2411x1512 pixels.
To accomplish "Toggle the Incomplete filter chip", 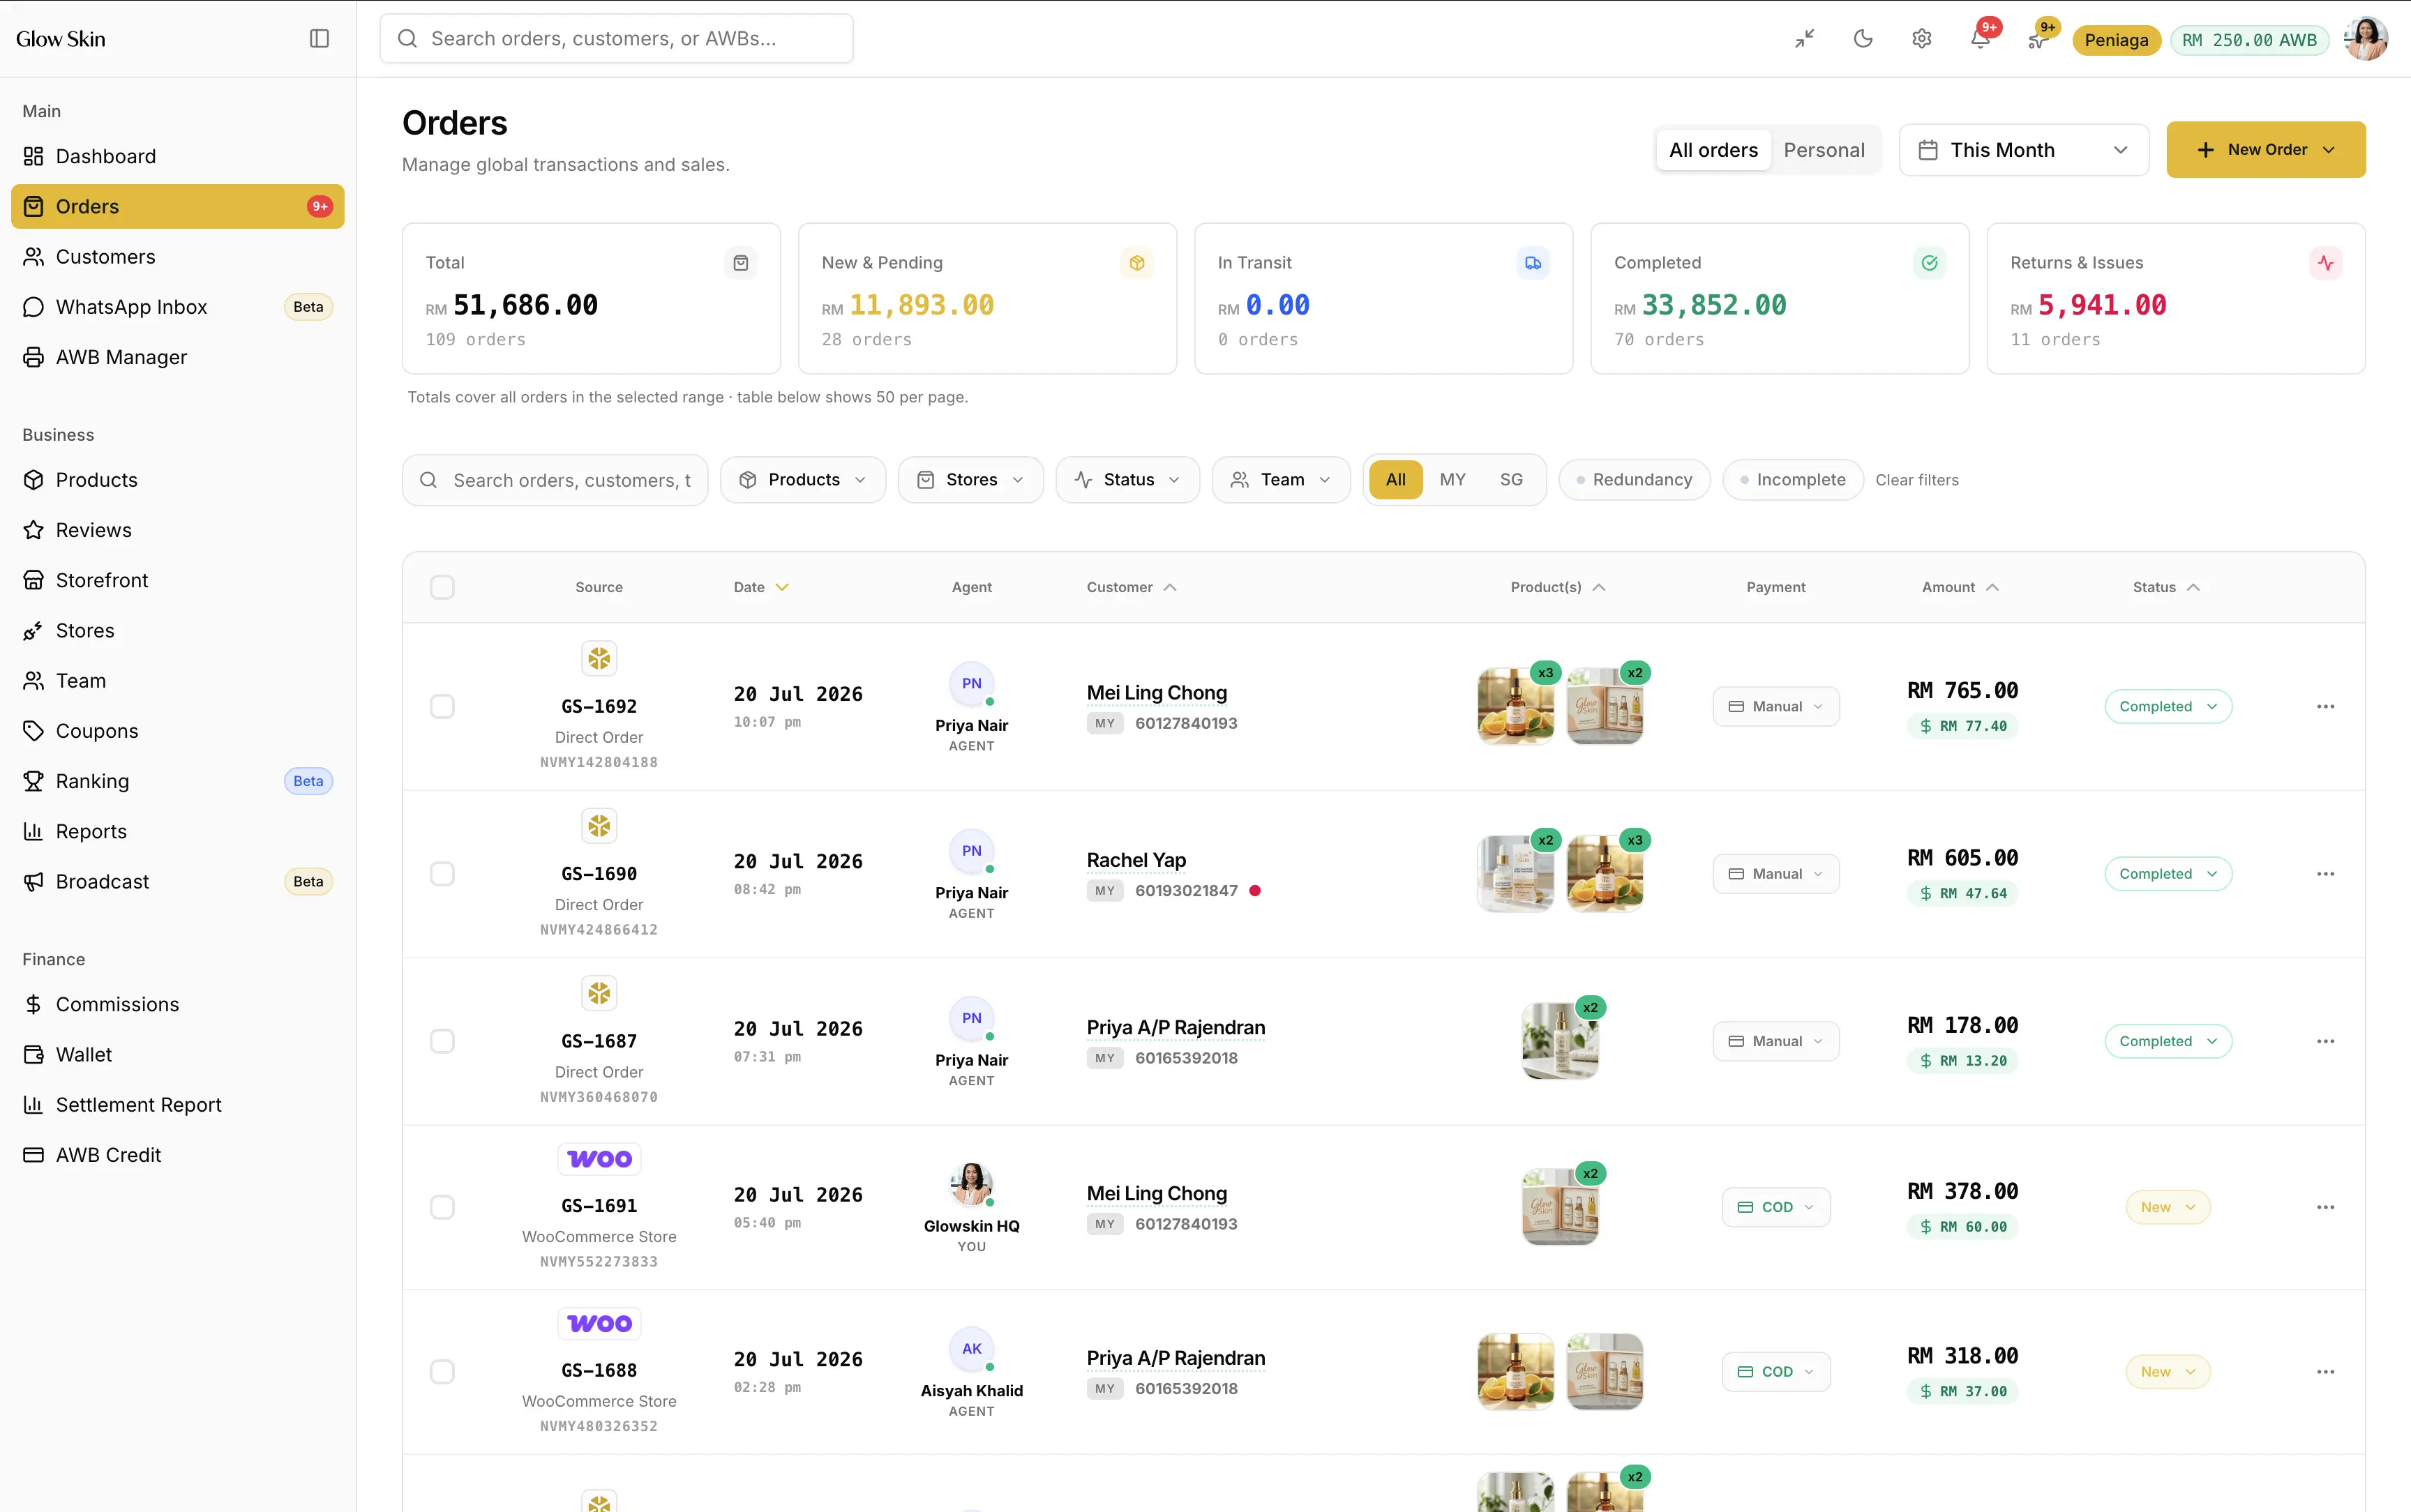I will click(x=1792, y=480).
